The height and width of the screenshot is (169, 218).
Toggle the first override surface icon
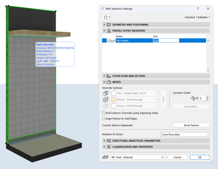(105, 93)
